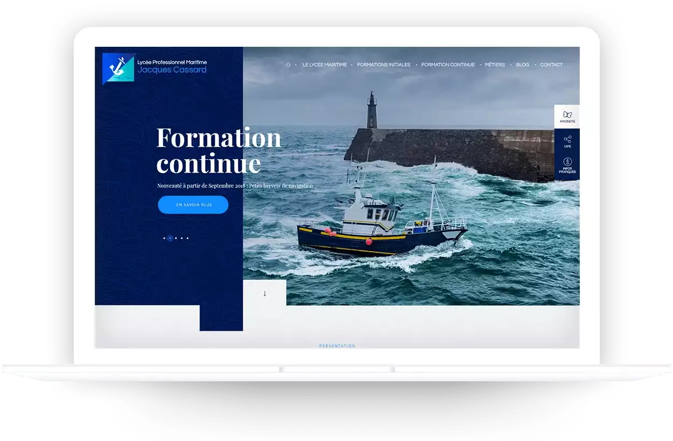The image size is (673, 441).
Task: Click the Presentation section label
Action: (337, 346)
